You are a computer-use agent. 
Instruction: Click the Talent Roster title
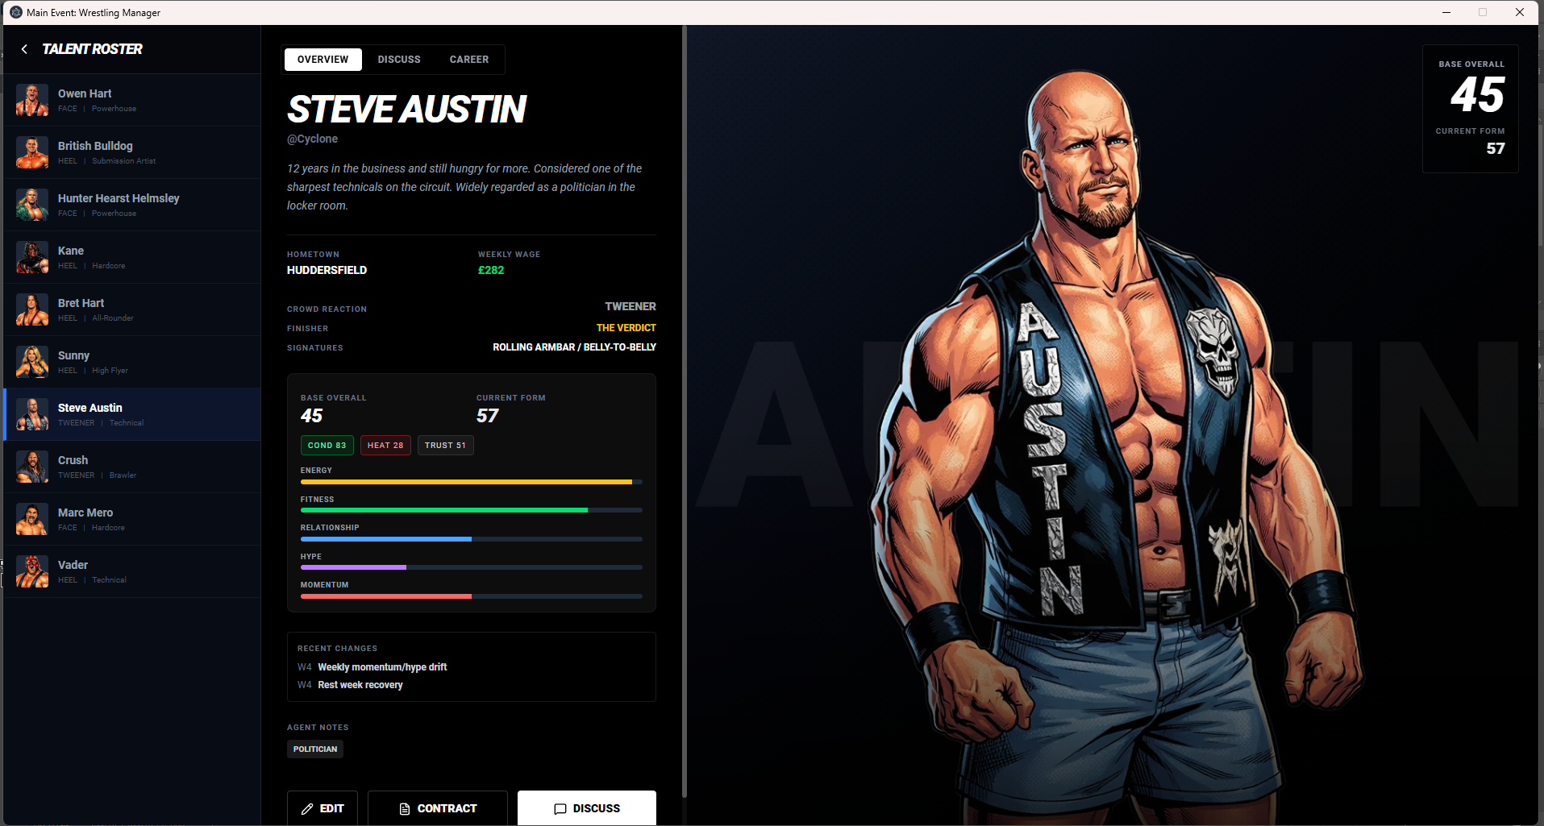(x=92, y=49)
